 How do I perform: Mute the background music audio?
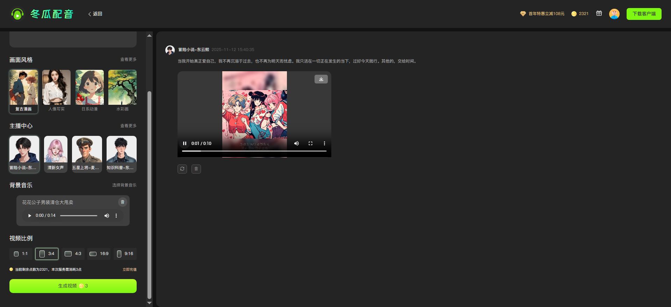pyautogui.click(x=107, y=216)
